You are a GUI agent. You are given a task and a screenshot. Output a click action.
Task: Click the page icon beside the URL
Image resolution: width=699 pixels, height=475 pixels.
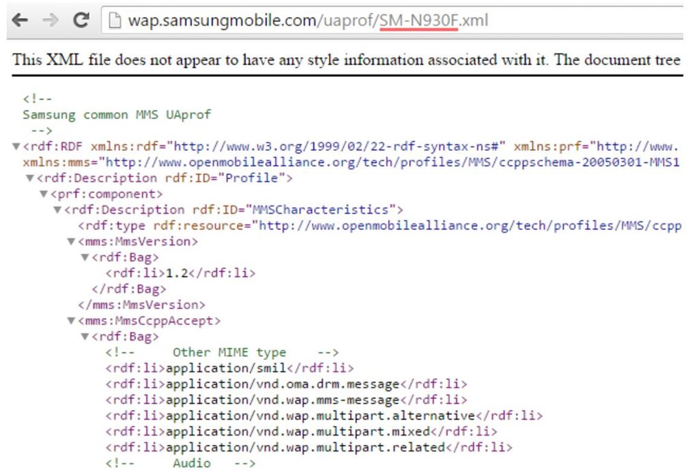coord(115,20)
